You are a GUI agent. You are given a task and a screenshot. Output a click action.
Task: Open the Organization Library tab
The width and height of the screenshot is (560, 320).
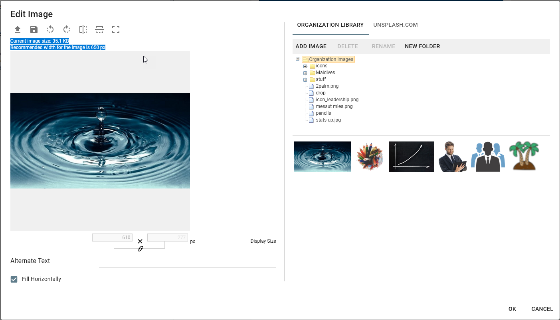(x=330, y=25)
